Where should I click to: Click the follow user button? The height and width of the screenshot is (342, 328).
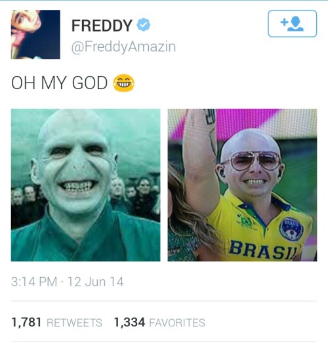(x=292, y=24)
